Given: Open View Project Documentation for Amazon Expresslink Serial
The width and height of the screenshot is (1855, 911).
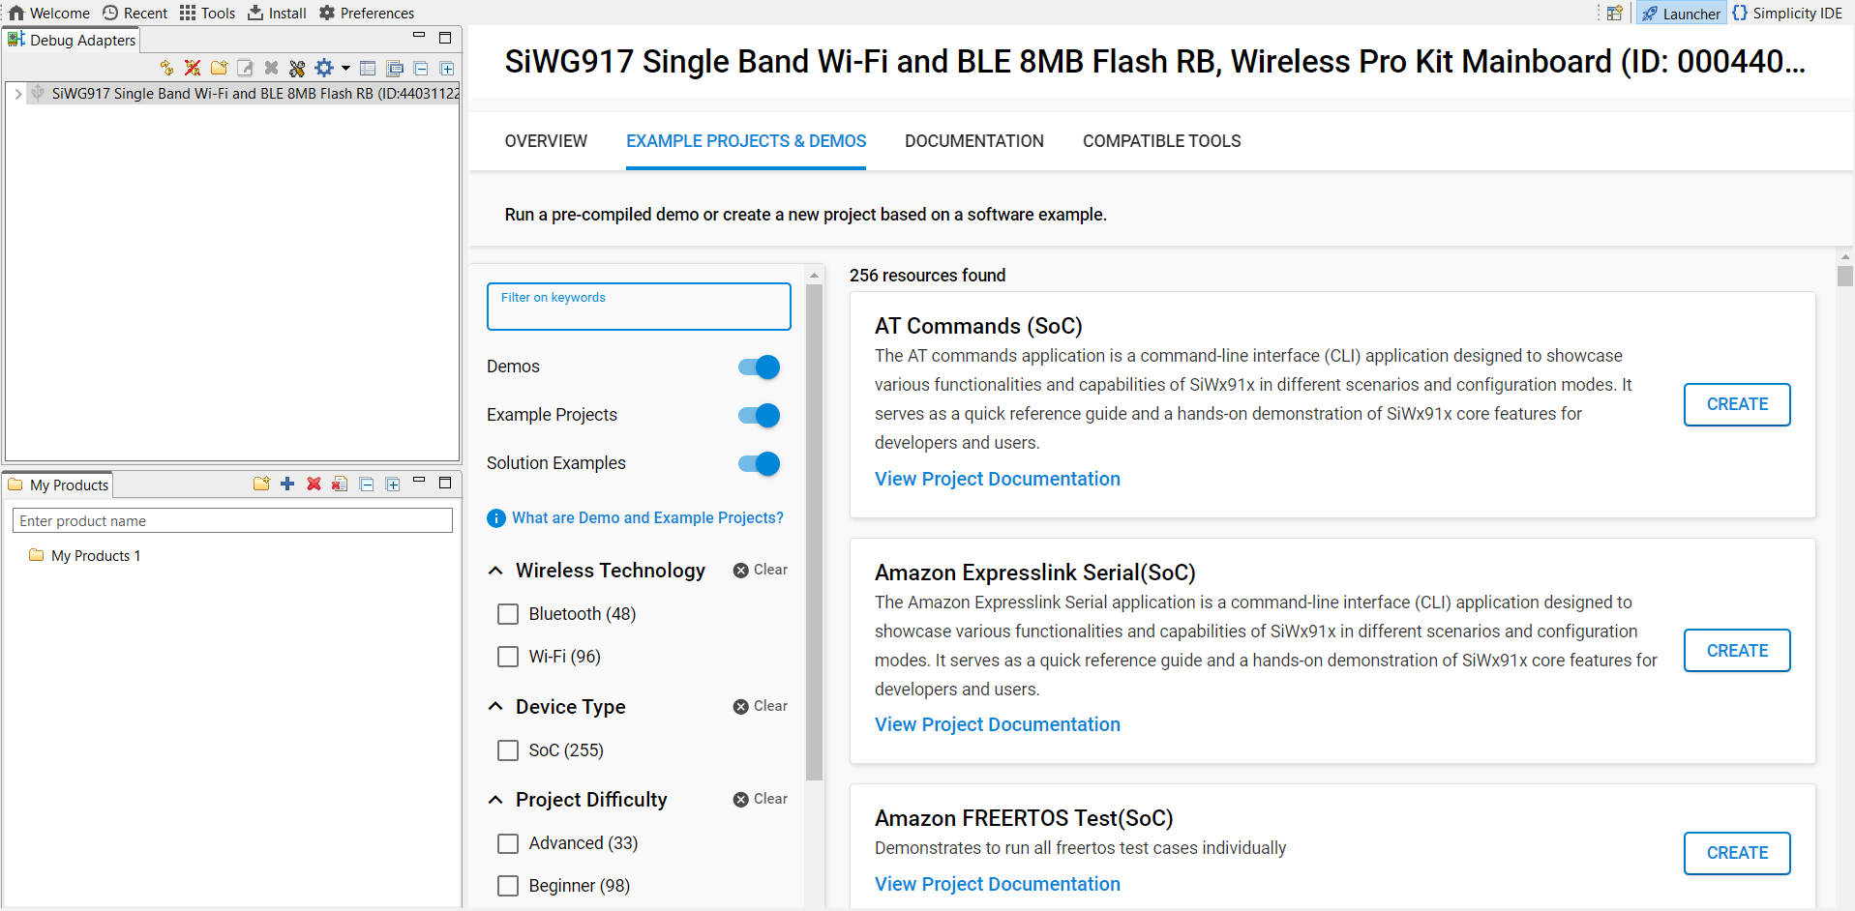Looking at the screenshot, I should 997,724.
